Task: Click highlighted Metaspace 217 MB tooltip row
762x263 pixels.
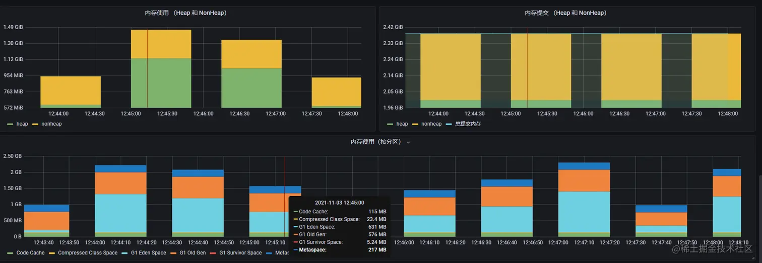Action: pos(340,249)
